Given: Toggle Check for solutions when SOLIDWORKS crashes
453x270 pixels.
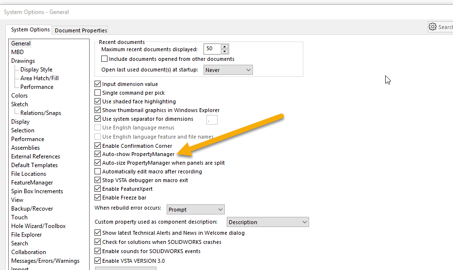Looking at the screenshot, I should pyautogui.click(x=98, y=242).
